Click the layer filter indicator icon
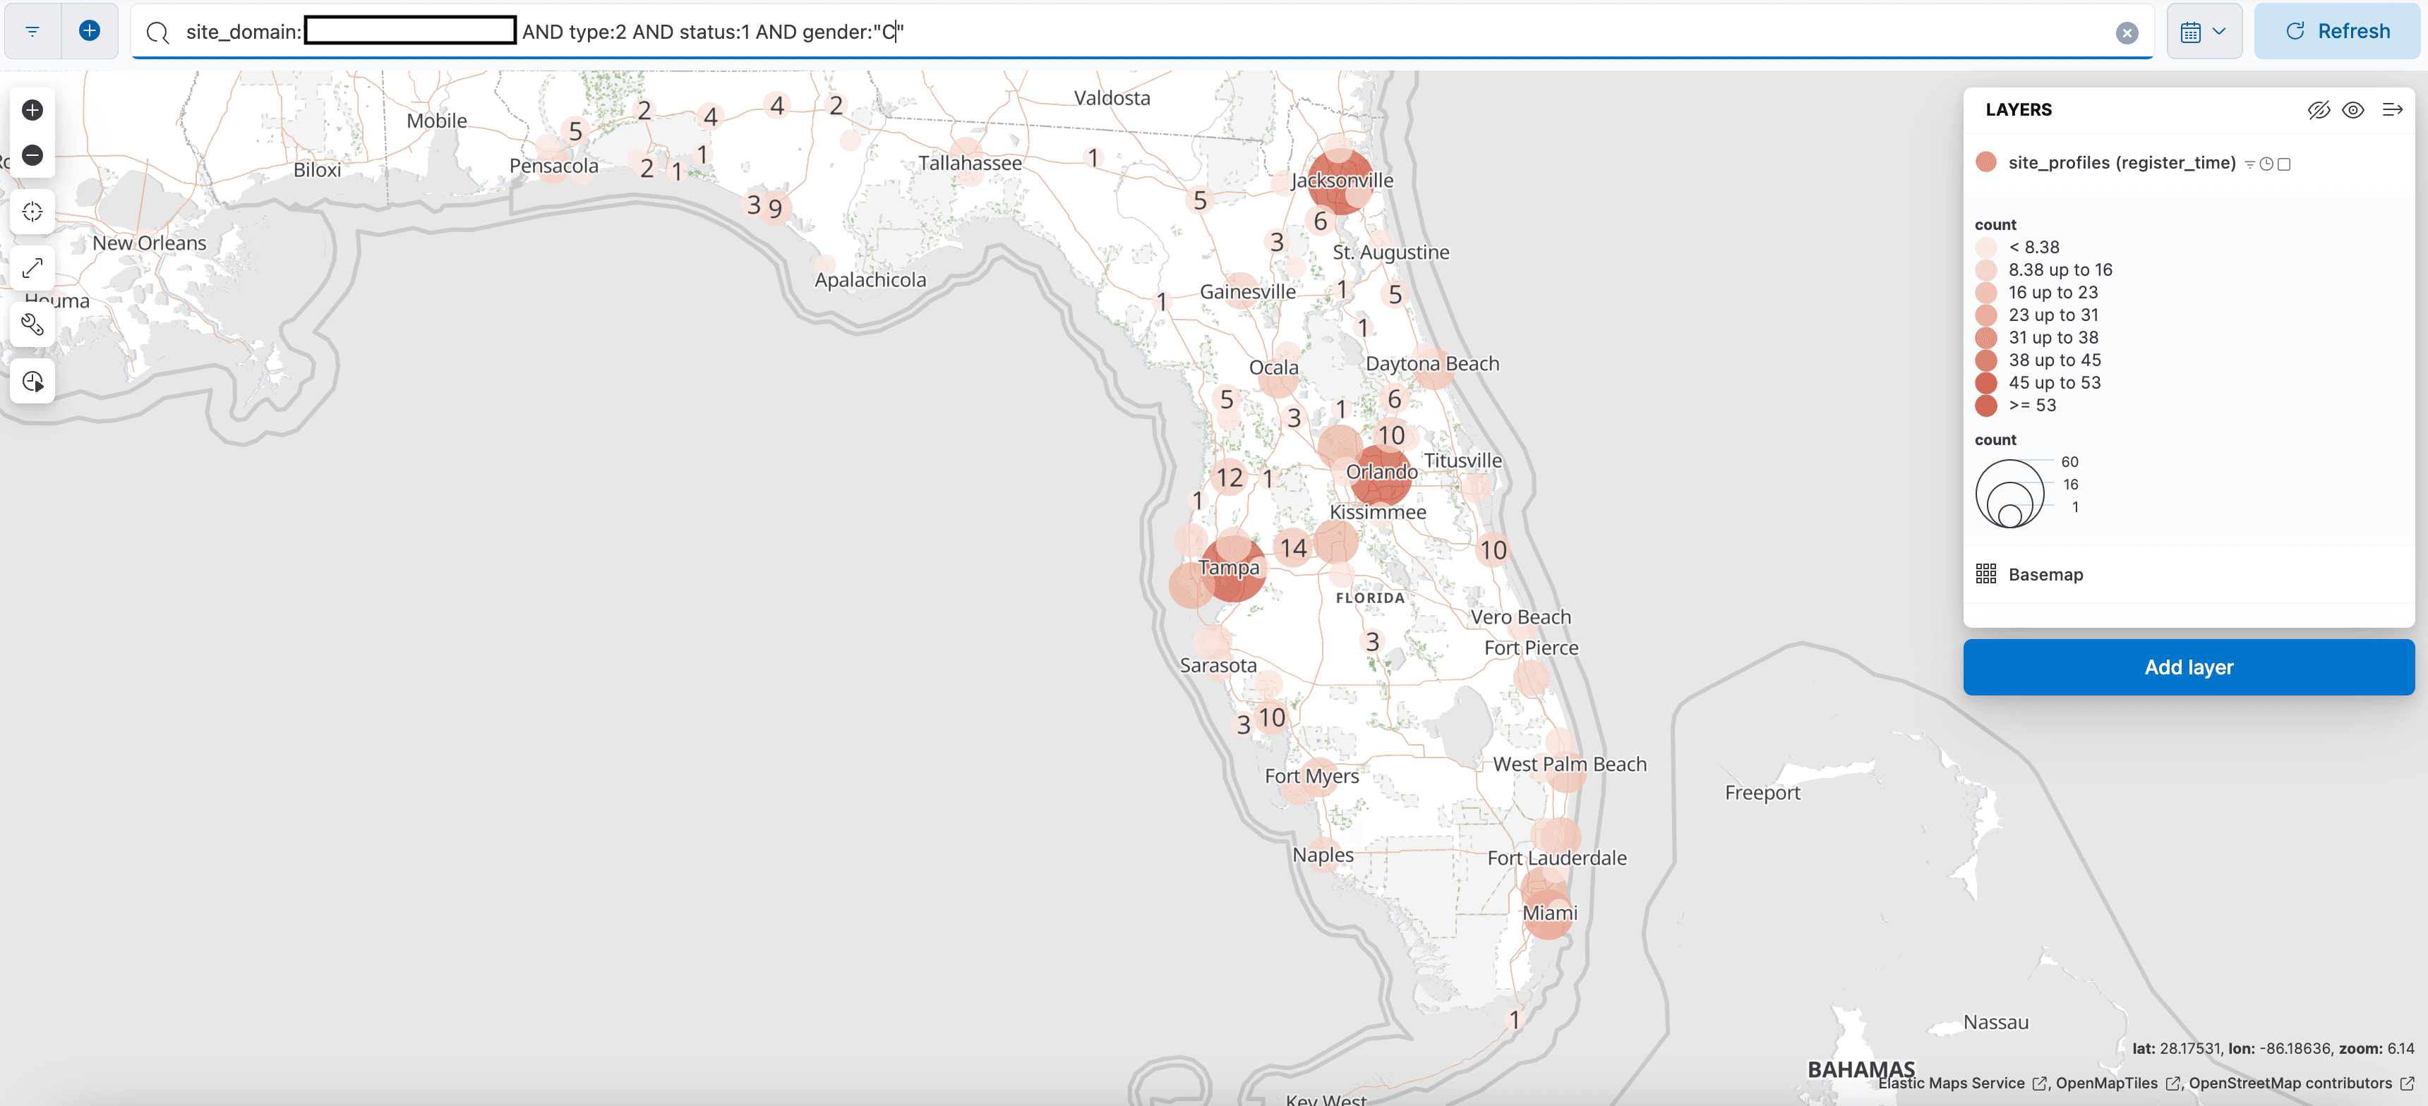 (2250, 164)
